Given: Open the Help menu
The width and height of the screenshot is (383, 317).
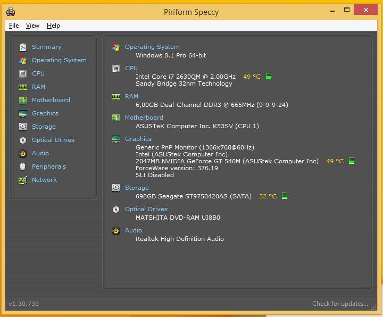Looking at the screenshot, I should [x=53, y=26].
